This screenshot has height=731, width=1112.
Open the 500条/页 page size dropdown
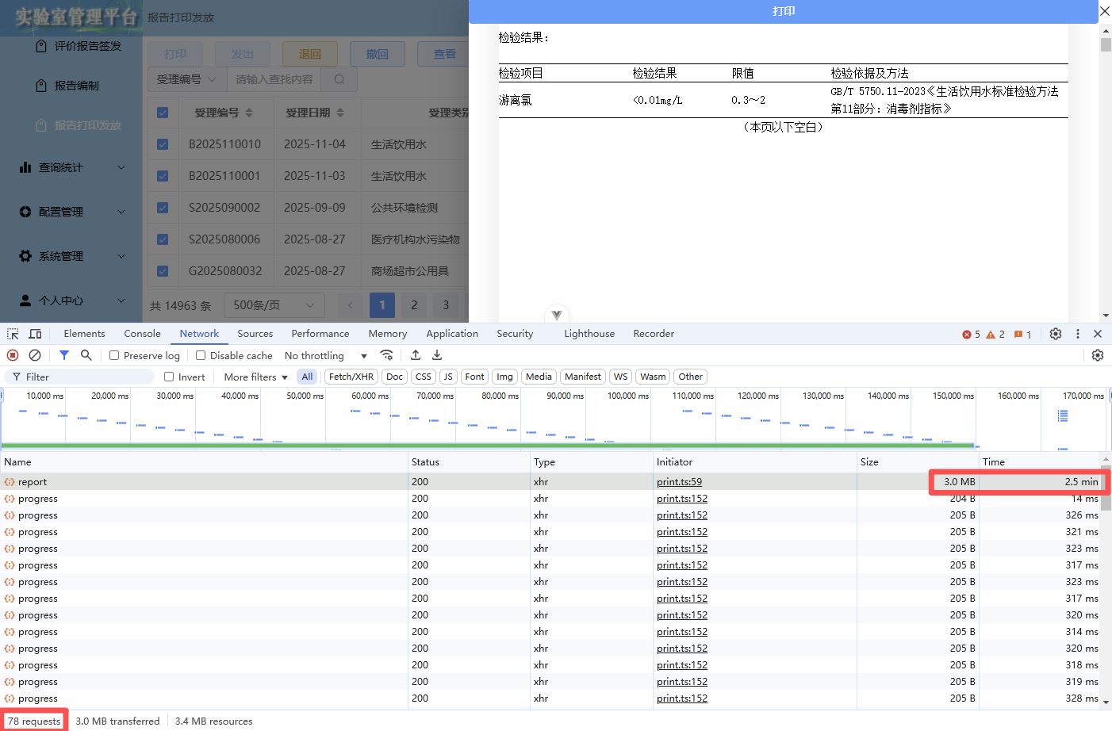point(274,304)
